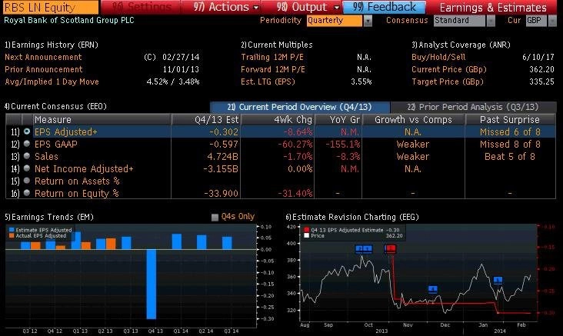Viewport: 563px width, 336px height.
Task: Click the white Price legend swatch
Action: pos(306,235)
